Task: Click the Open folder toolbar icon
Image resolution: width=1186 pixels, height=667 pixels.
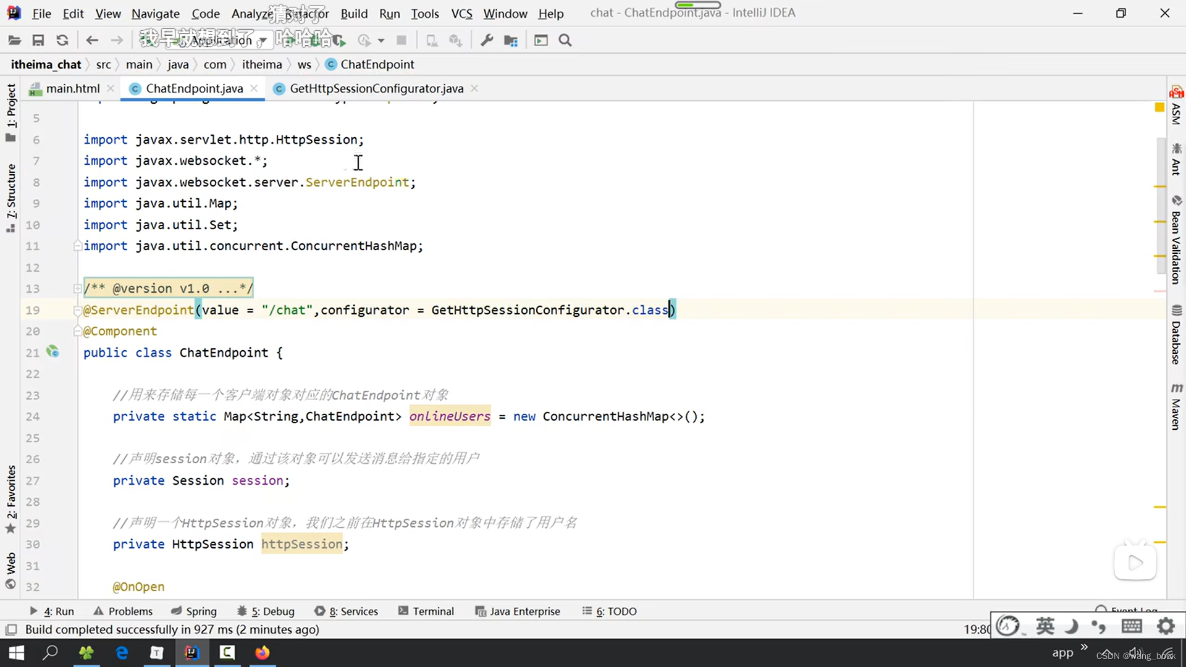Action: pyautogui.click(x=14, y=41)
